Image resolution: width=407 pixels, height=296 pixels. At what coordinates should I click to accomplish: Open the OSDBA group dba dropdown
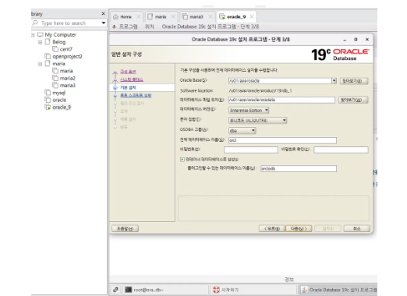click(x=242, y=131)
